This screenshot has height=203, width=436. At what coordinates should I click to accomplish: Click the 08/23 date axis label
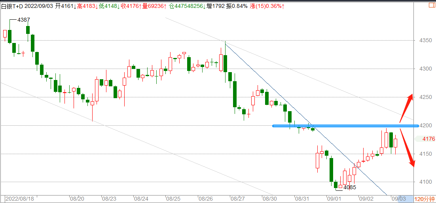coord(109,199)
